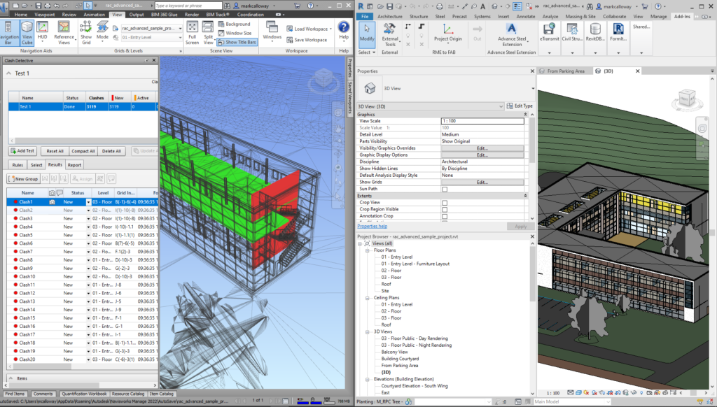Click the Civil Structures add-in icon
The image size is (717, 407).
572,33
